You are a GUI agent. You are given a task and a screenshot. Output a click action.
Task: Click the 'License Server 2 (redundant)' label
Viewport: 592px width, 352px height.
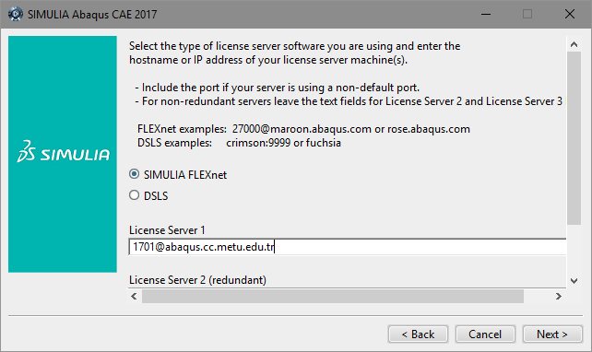click(x=197, y=280)
